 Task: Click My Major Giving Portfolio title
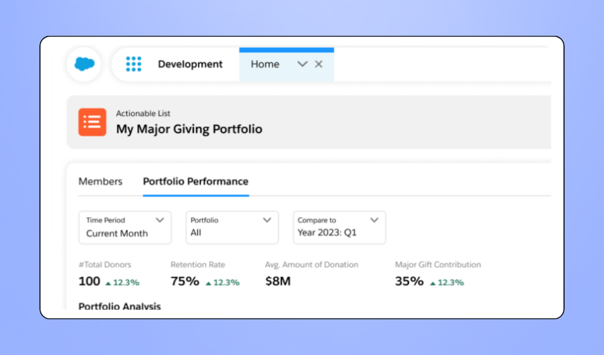click(189, 129)
